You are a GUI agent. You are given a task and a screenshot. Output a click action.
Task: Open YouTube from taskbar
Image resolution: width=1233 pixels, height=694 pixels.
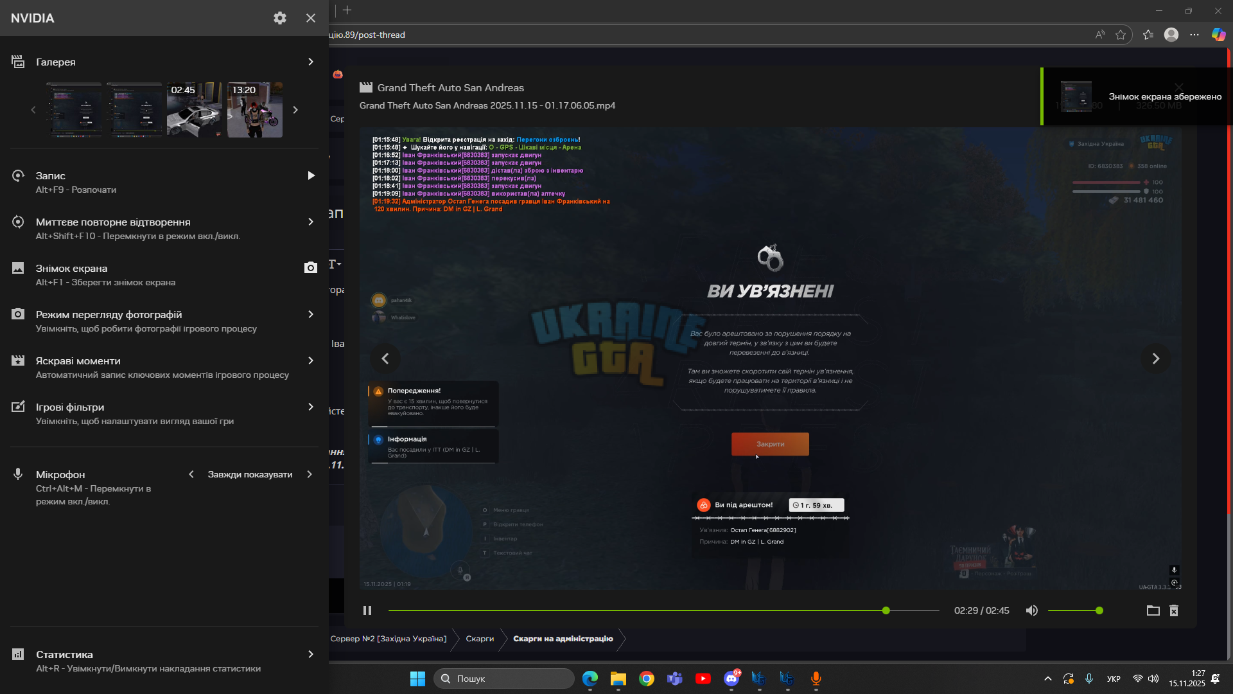tap(703, 679)
